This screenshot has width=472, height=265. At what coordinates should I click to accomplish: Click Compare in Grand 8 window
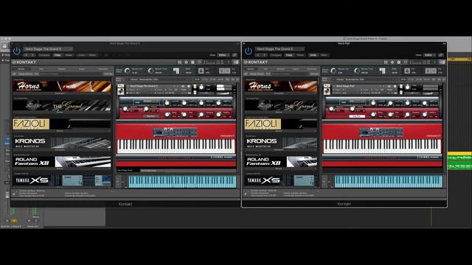[x=44, y=55]
